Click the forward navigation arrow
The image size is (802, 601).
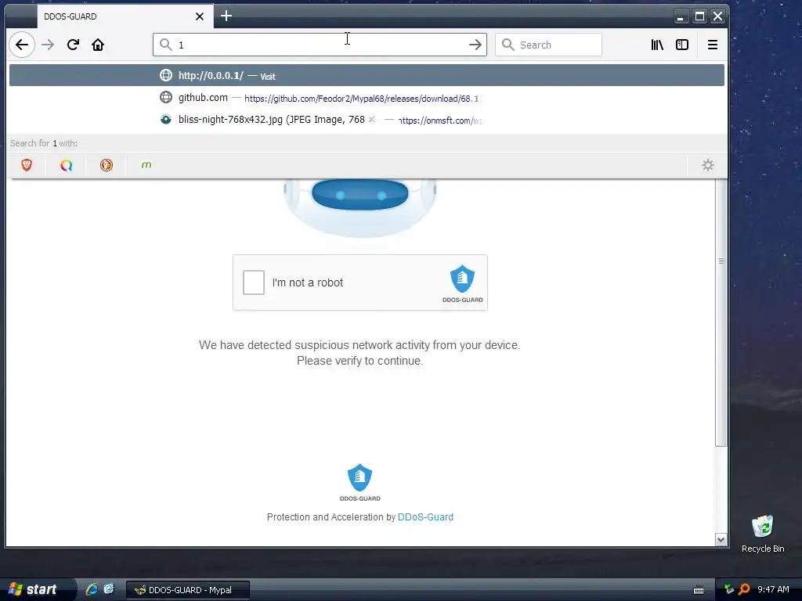point(48,45)
